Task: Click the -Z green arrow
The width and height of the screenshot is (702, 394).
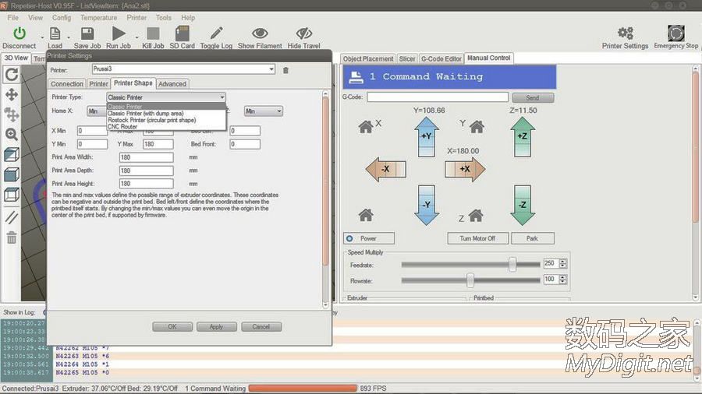Action: point(523,206)
